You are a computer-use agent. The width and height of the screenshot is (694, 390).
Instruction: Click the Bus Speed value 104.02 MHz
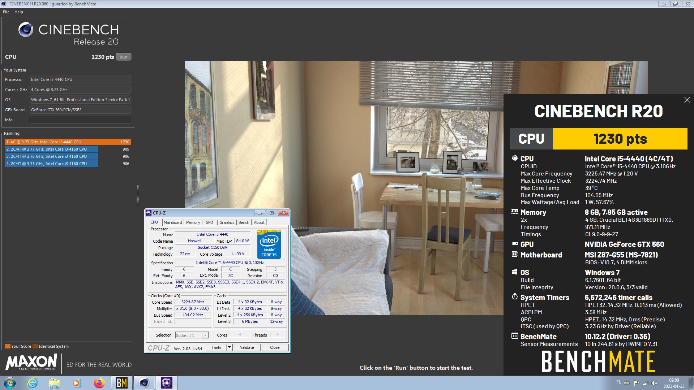click(193, 315)
